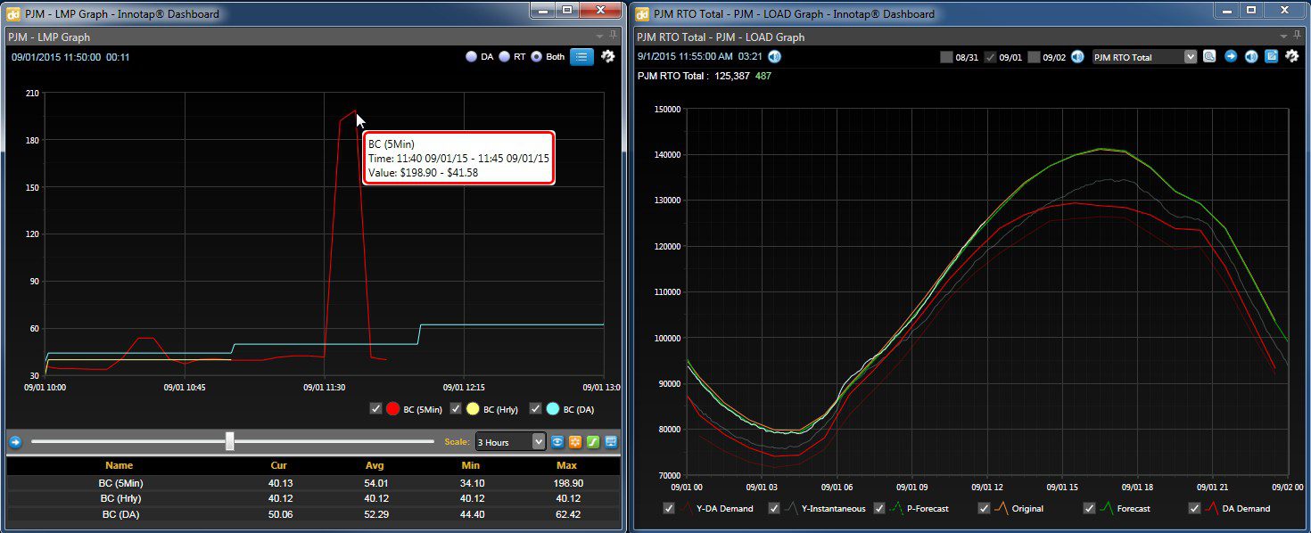Select the Both radio button

pos(537,56)
